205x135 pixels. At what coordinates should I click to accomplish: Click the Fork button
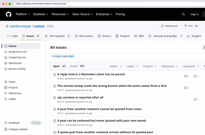point(191,26)
